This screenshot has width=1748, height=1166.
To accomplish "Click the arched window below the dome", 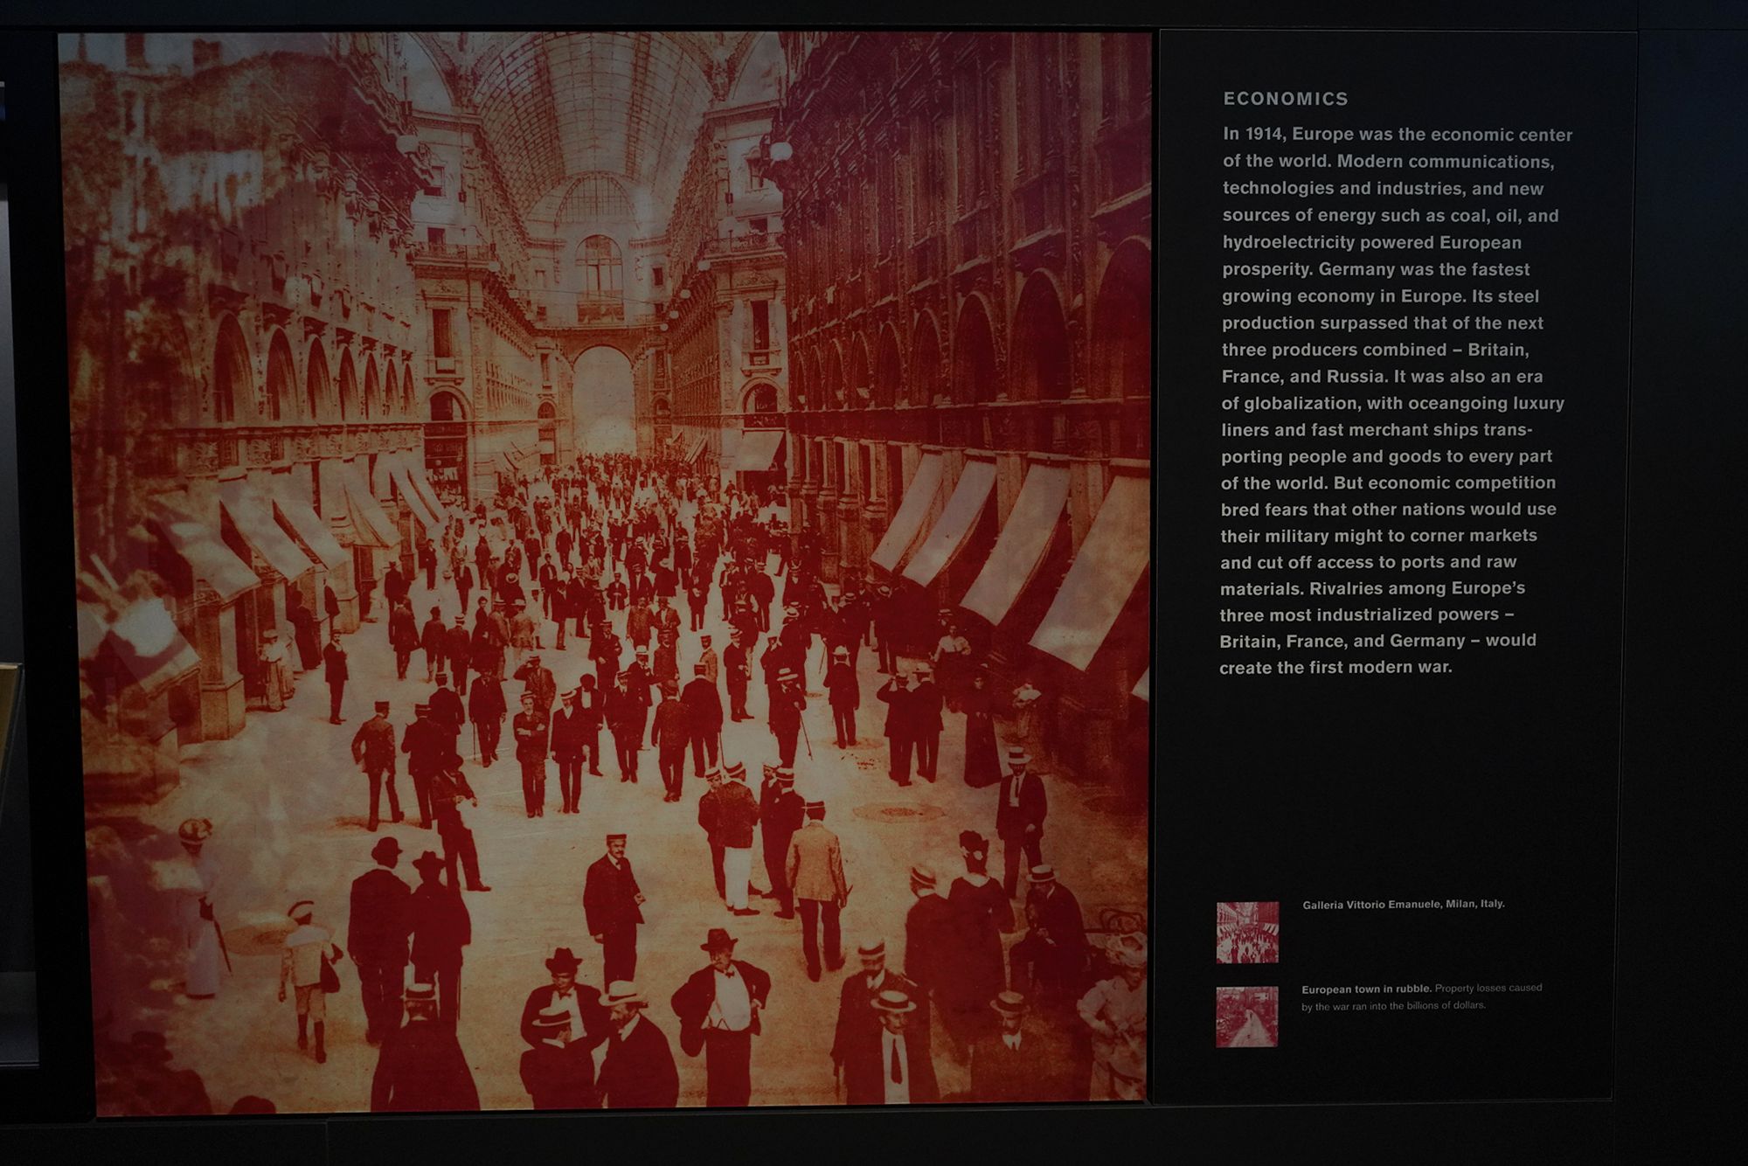I will (x=600, y=267).
